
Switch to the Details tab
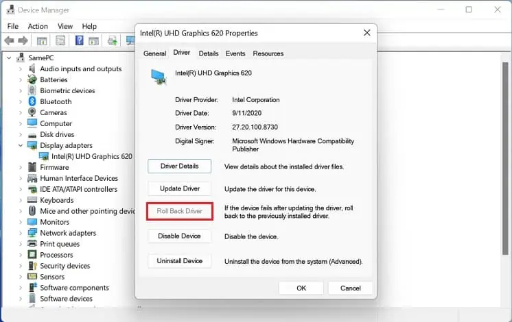click(209, 53)
